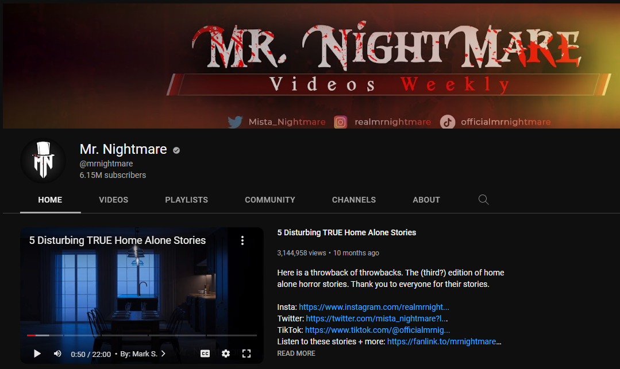Open the fanlink.to/mrnightmare link
Screen dimensions: 620x369
[x=444, y=341]
